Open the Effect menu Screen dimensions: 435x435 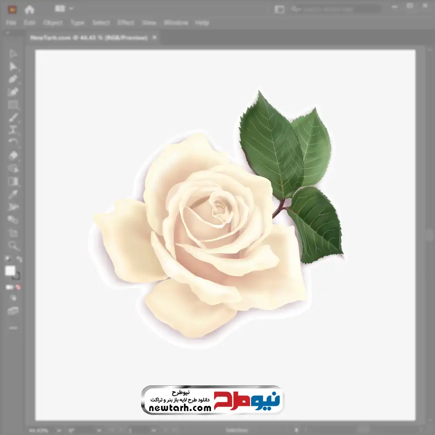pos(126,23)
